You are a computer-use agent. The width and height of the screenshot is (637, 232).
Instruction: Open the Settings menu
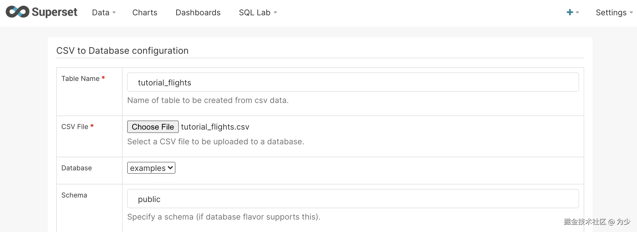[x=611, y=12]
